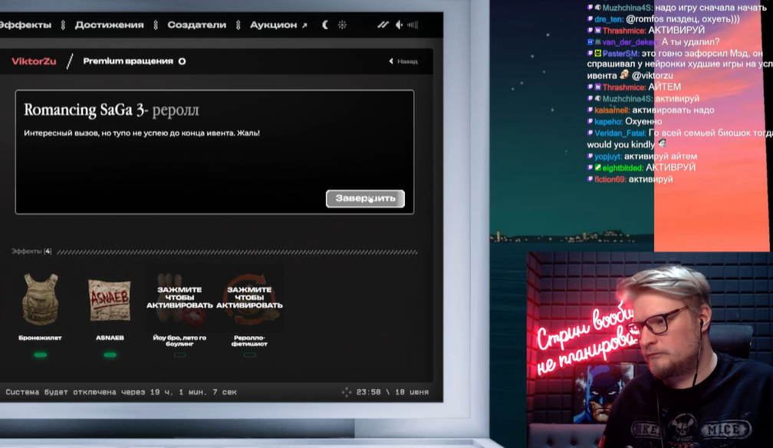This screenshot has height=448, width=773.
Task: Click the sun brightness theme icon
Action: 342,25
